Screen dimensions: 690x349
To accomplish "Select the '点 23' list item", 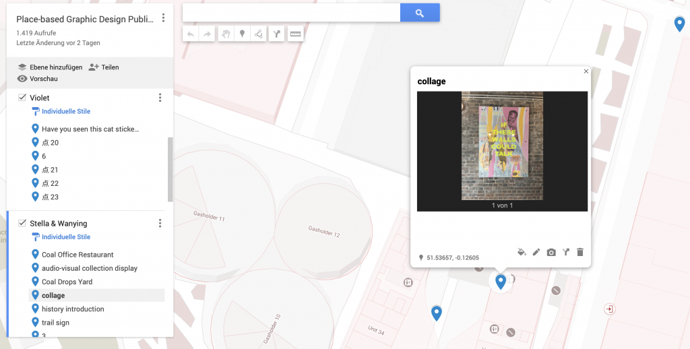I will [97, 197].
